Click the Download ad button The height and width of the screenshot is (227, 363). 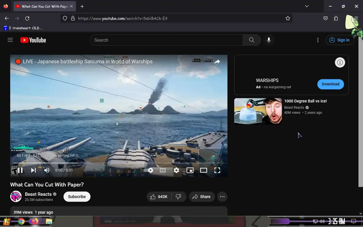[x=331, y=84]
